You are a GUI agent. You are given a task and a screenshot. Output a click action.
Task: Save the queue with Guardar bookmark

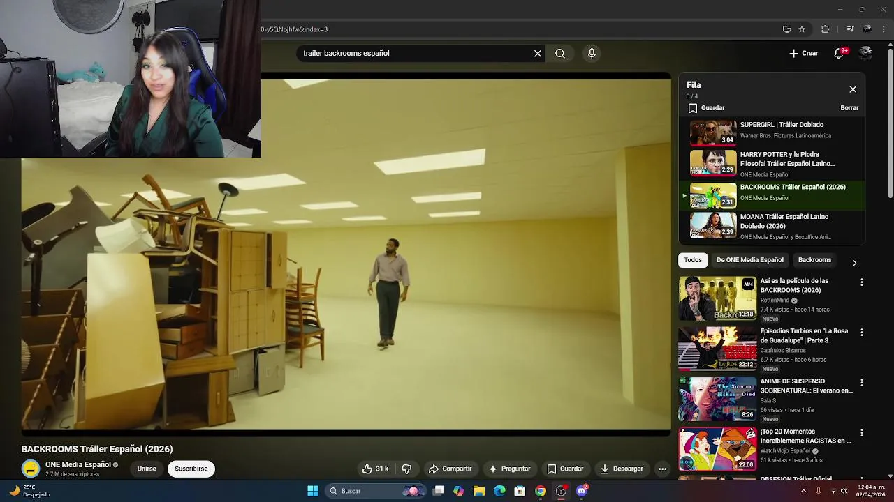(x=707, y=108)
